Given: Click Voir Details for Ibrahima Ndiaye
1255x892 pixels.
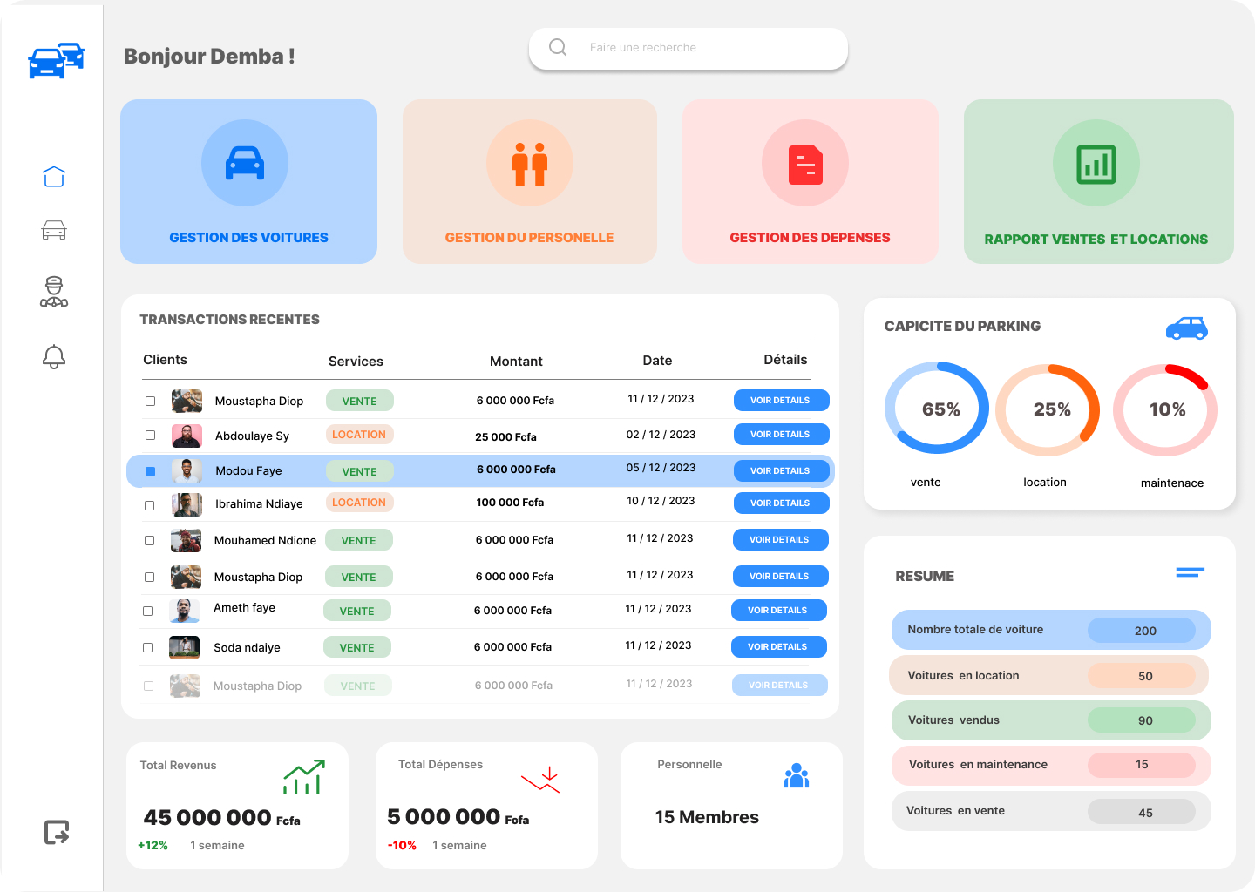Looking at the screenshot, I should point(781,503).
